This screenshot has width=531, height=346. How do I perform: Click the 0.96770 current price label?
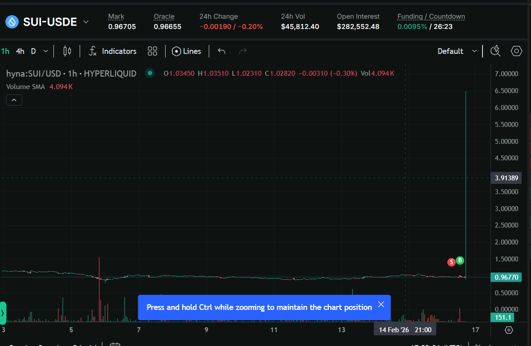[506, 277]
